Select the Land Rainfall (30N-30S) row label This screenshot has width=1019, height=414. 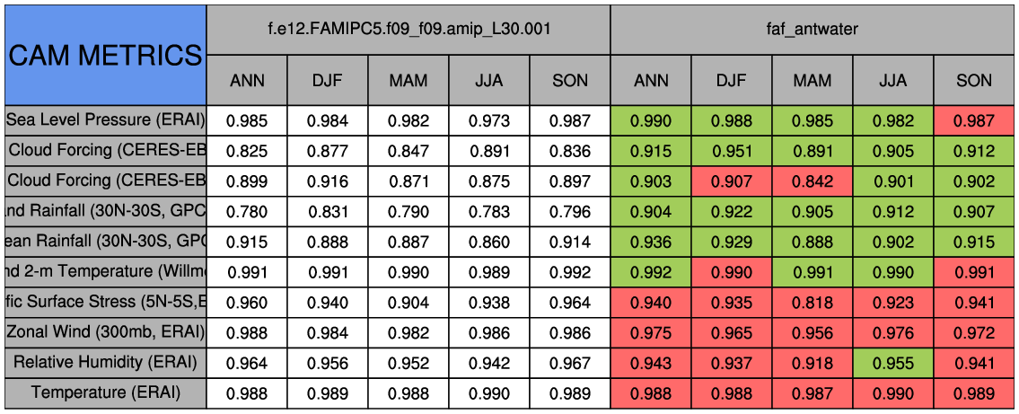pos(105,212)
